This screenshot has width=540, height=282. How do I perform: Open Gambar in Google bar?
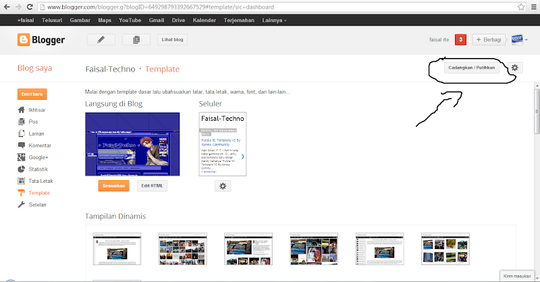80,20
